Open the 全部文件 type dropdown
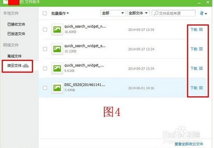 pos(138,13)
